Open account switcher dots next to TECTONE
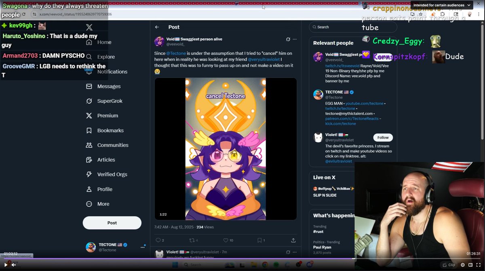Viewport: 485px width, 271px height. [x=143, y=246]
